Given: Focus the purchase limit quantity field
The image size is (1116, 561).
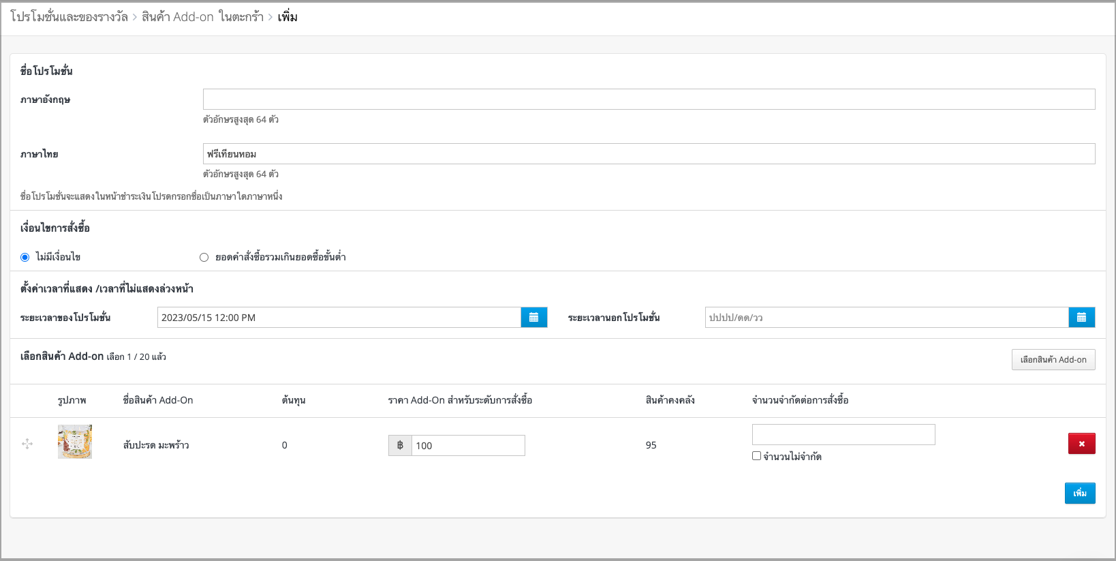Looking at the screenshot, I should 843,435.
